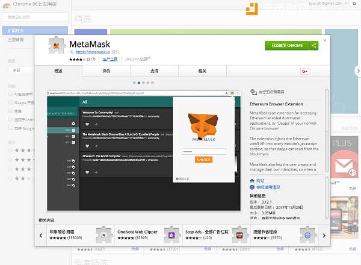Image resolution: width=361 pixels, height=265 pixels.
Task: Click the 流量节省程序 related item title
Action: pos(265,232)
